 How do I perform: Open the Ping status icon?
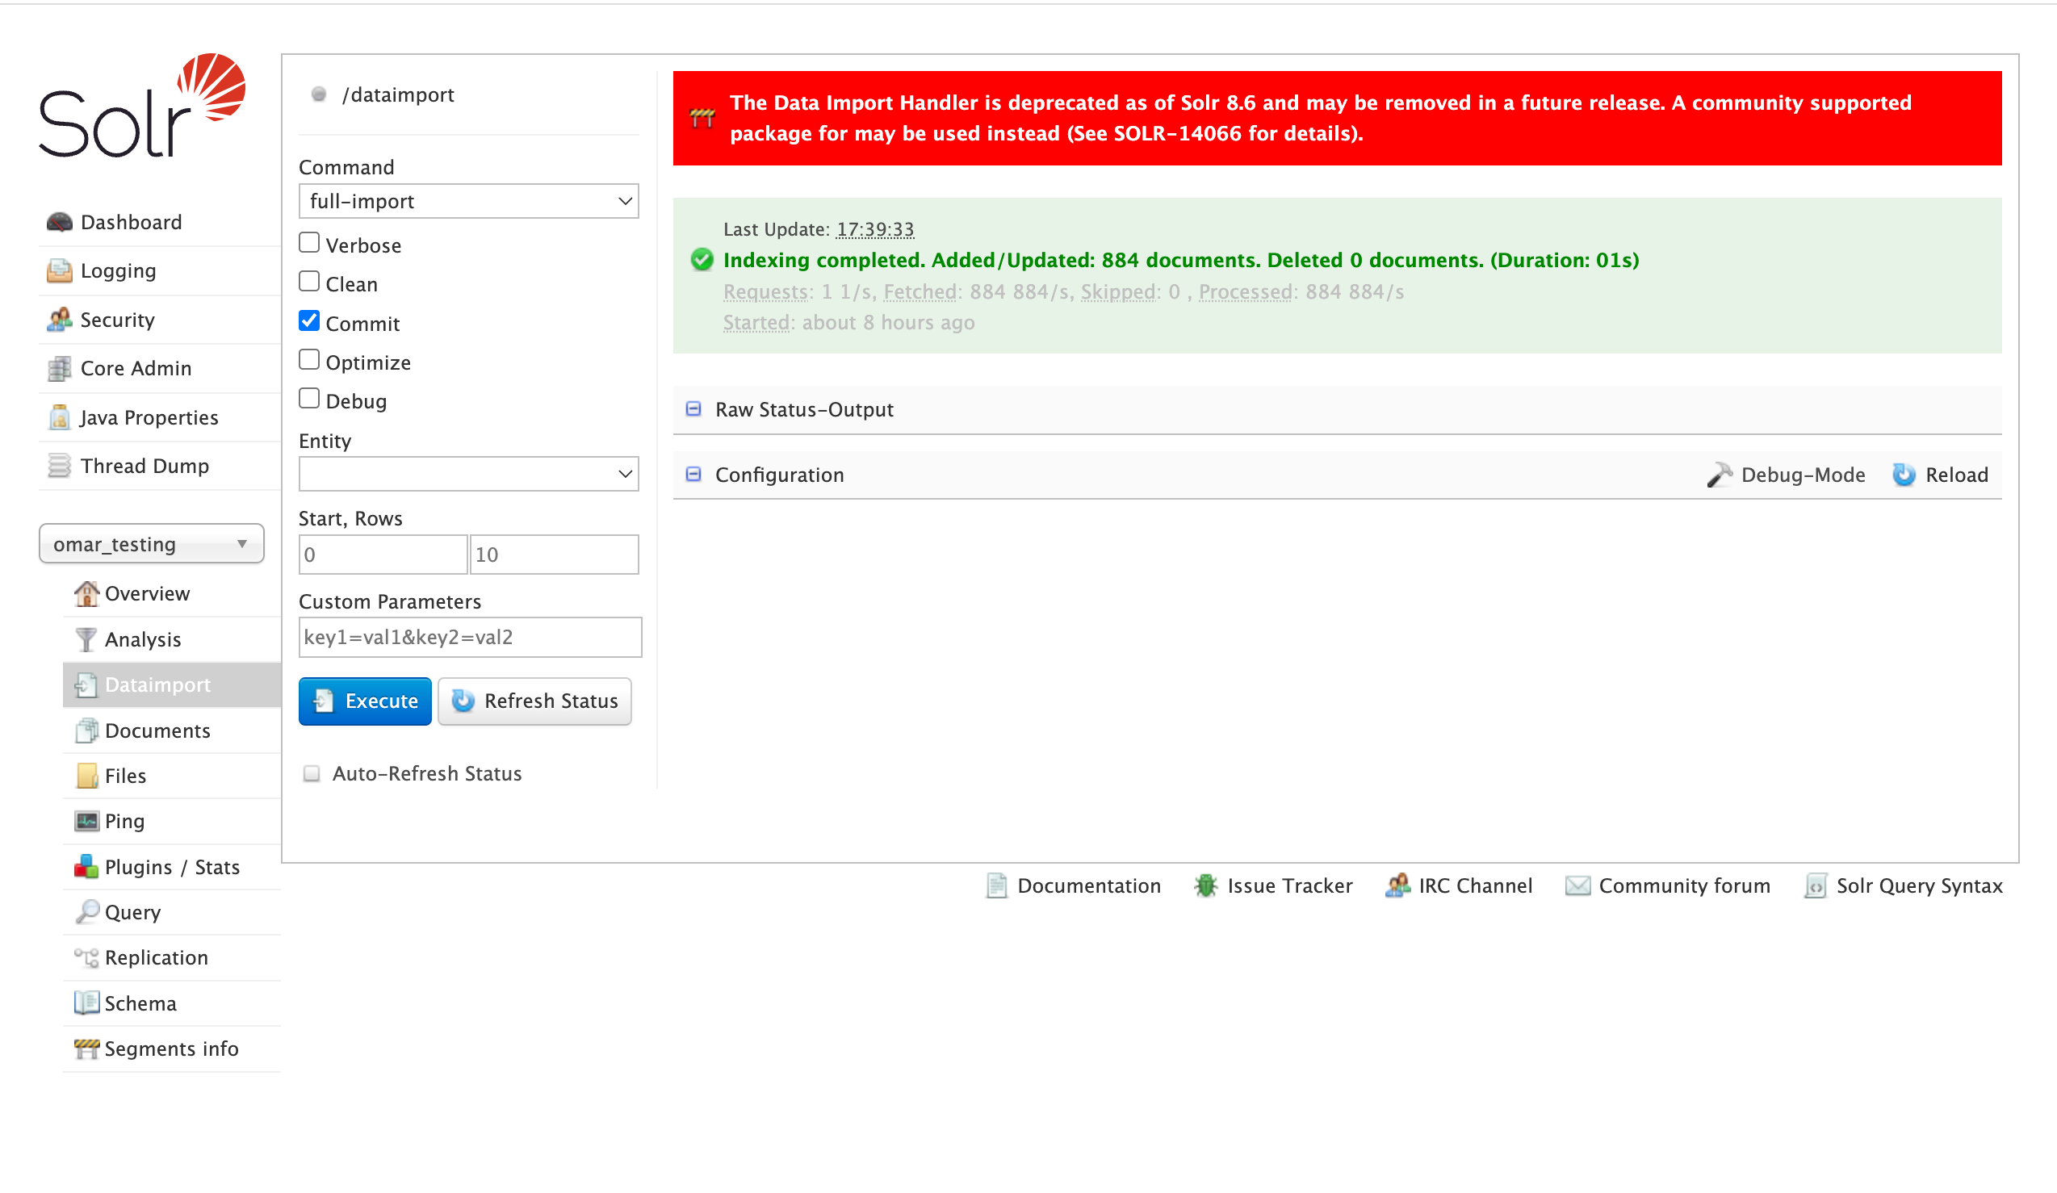pos(86,821)
